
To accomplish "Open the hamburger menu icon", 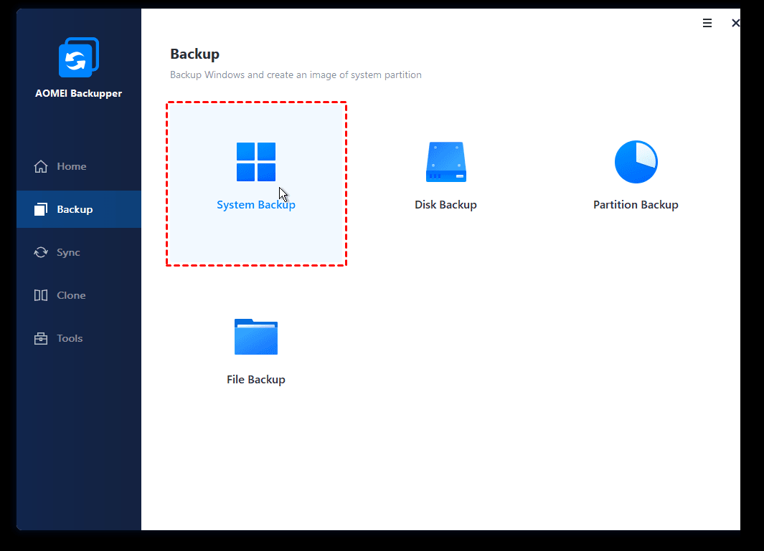I will (x=707, y=23).
